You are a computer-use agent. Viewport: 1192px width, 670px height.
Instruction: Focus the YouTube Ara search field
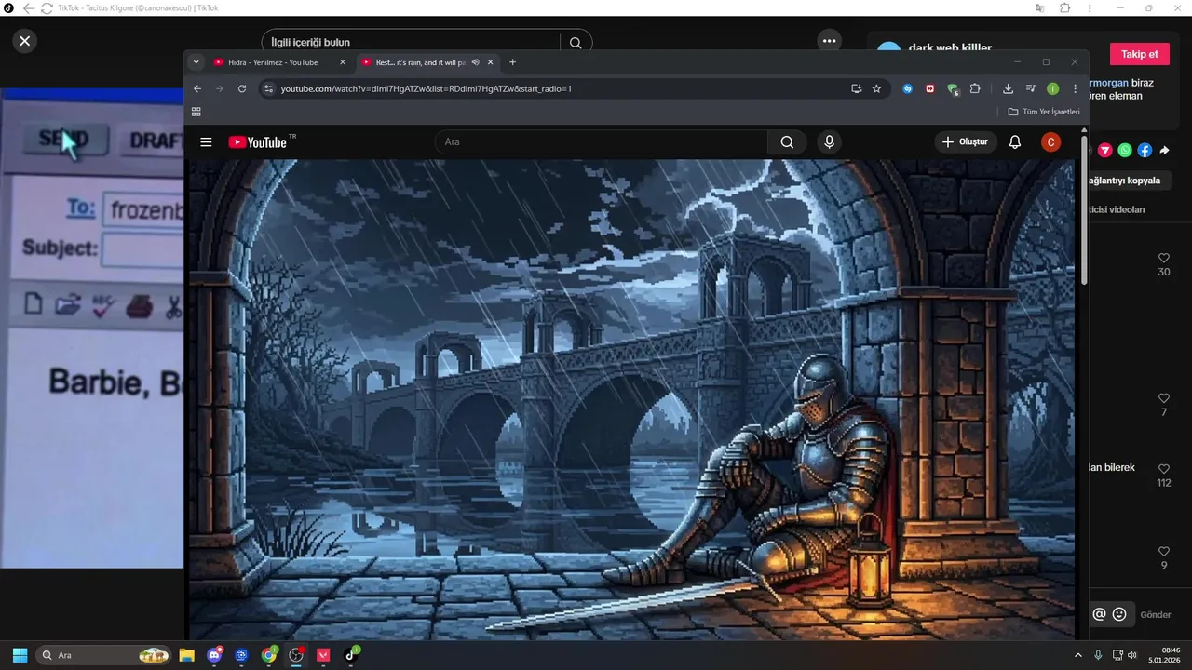coord(602,141)
